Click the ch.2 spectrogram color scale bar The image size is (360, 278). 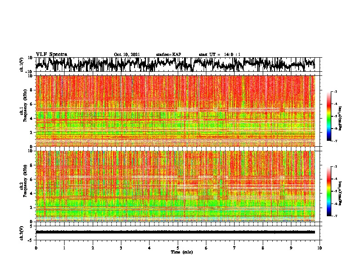(329, 191)
